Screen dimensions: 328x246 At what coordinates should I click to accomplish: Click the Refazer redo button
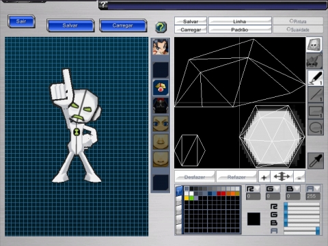(x=236, y=177)
